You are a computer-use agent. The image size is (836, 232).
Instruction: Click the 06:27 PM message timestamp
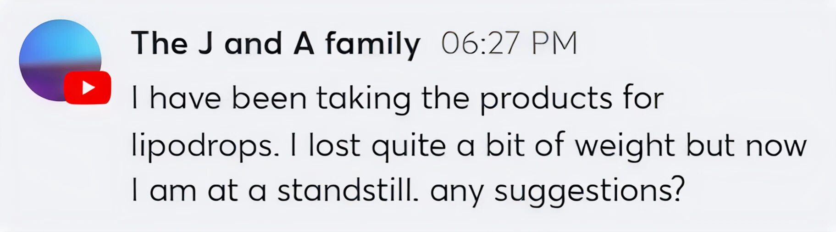(x=509, y=44)
